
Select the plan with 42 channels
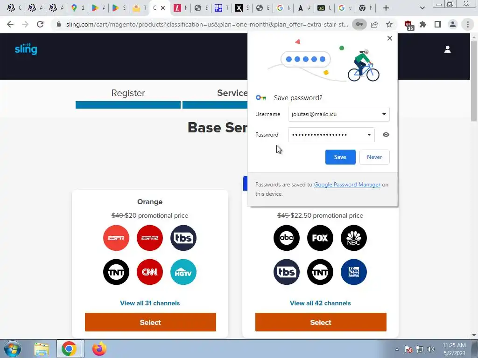[x=321, y=322]
